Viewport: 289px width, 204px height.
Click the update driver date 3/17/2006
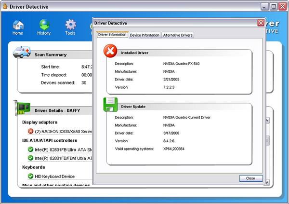tap(171, 133)
